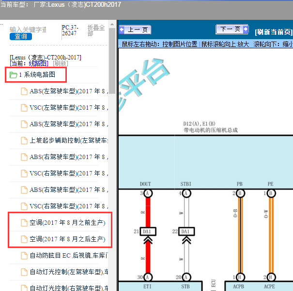Click connector pin 1 H above ACPB
Viewport: 293px width, 291px height.
240,277
